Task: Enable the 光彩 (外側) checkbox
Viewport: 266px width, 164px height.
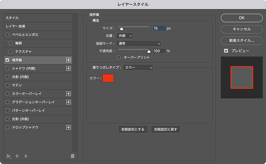Action: coord(7,119)
